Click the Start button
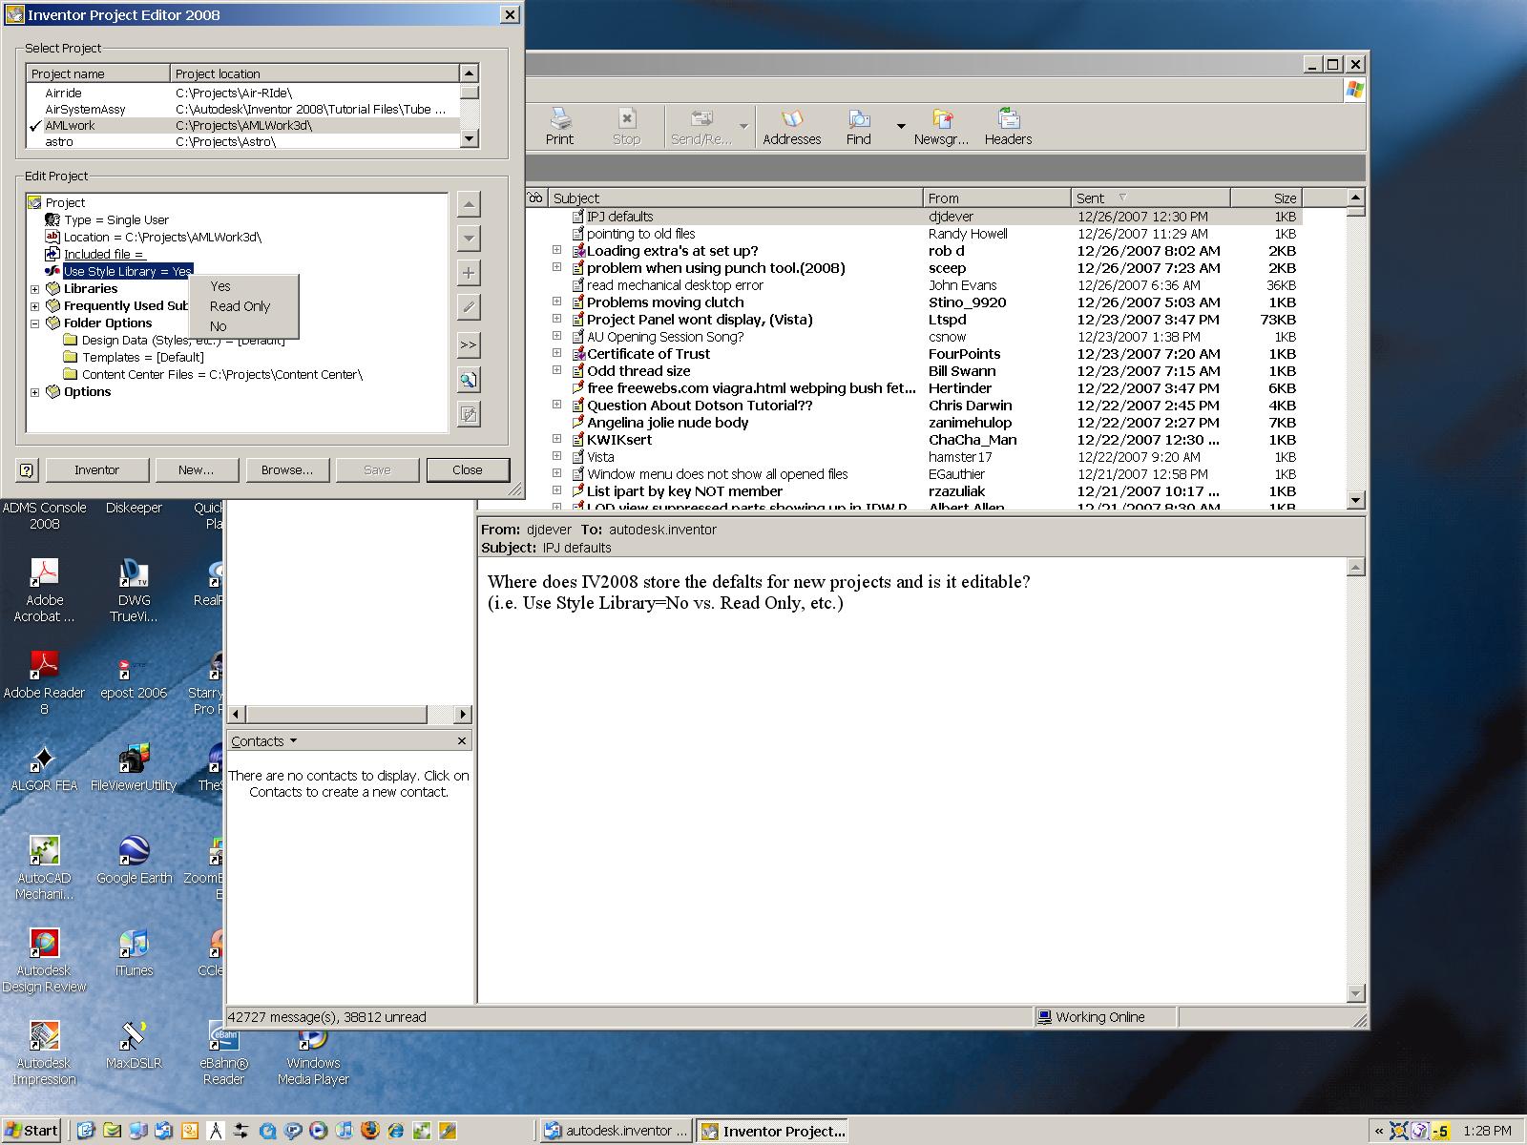Viewport: 1527px width, 1145px height. (31, 1131)
